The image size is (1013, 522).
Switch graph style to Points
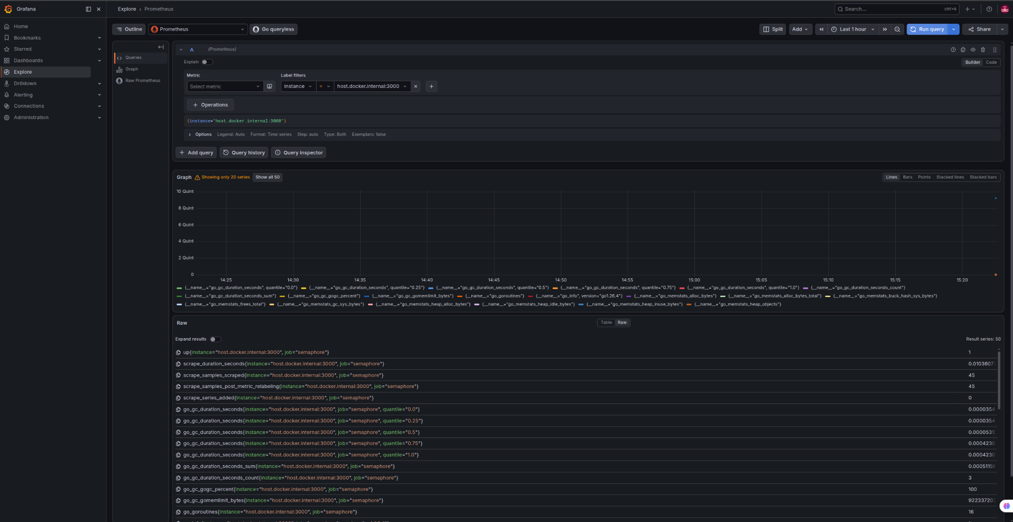(x=924, y=177)
